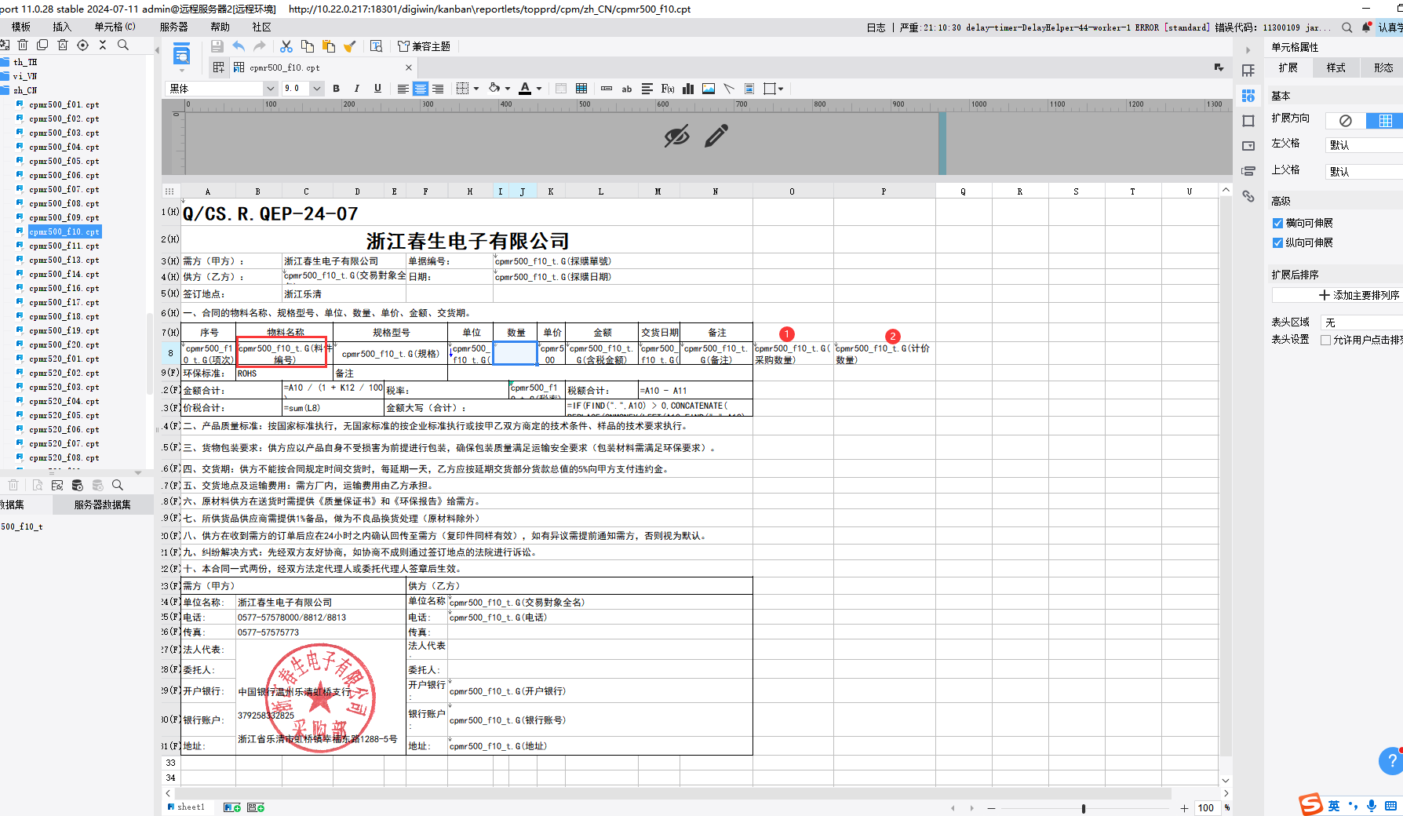Open the 服务器 menu

(173, 27)
